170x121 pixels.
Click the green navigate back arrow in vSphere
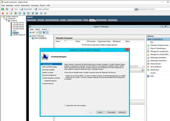(3, 9)
